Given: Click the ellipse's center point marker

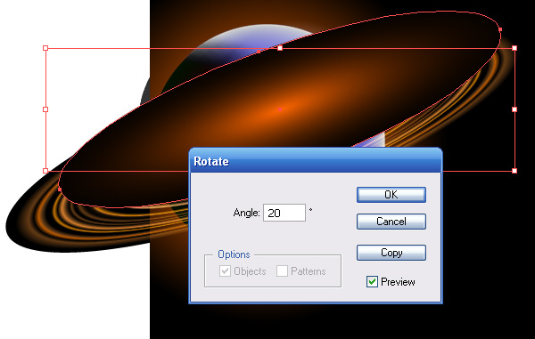Looking at the screenshot, I should pos(280,109).
